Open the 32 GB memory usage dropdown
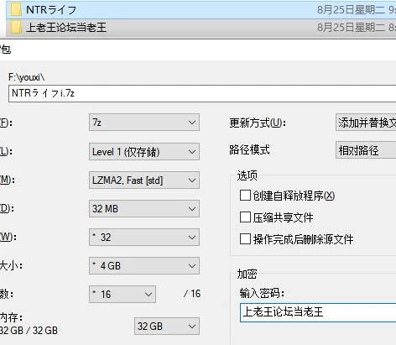 click(167, 326)
